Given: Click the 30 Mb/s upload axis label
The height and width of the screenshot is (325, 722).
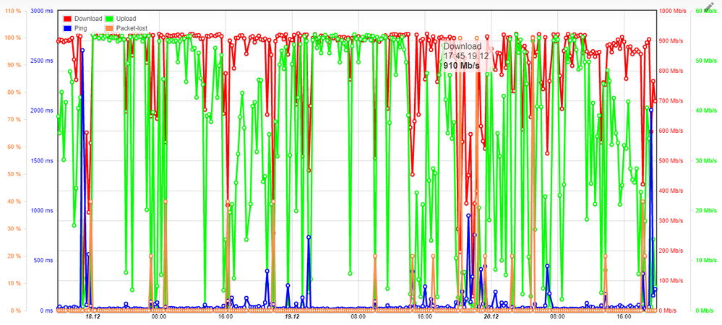Looking at the screenshot, I should (706, 160).
